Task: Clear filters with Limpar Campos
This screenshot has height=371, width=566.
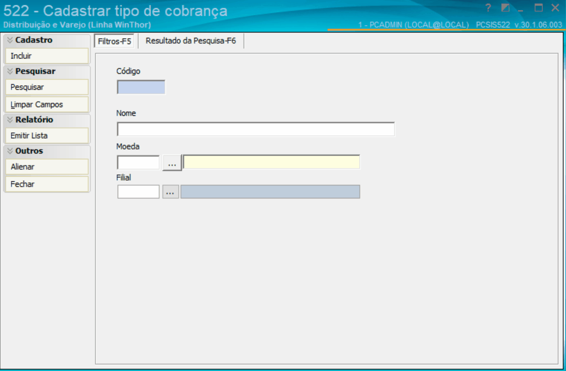Action: [x=47, y=104]
